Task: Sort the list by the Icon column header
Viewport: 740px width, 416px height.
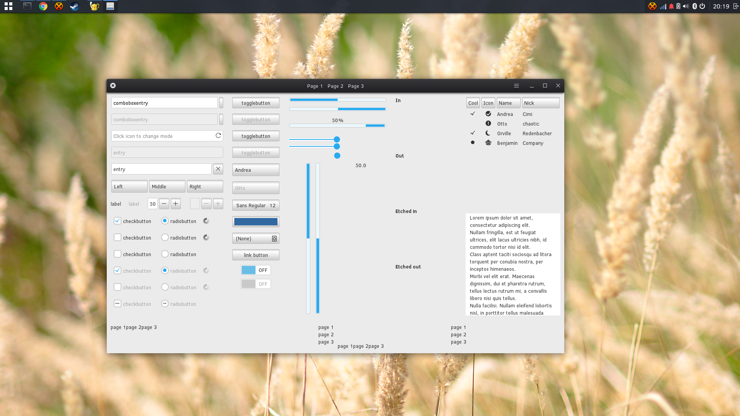Action: pos(488,103)
